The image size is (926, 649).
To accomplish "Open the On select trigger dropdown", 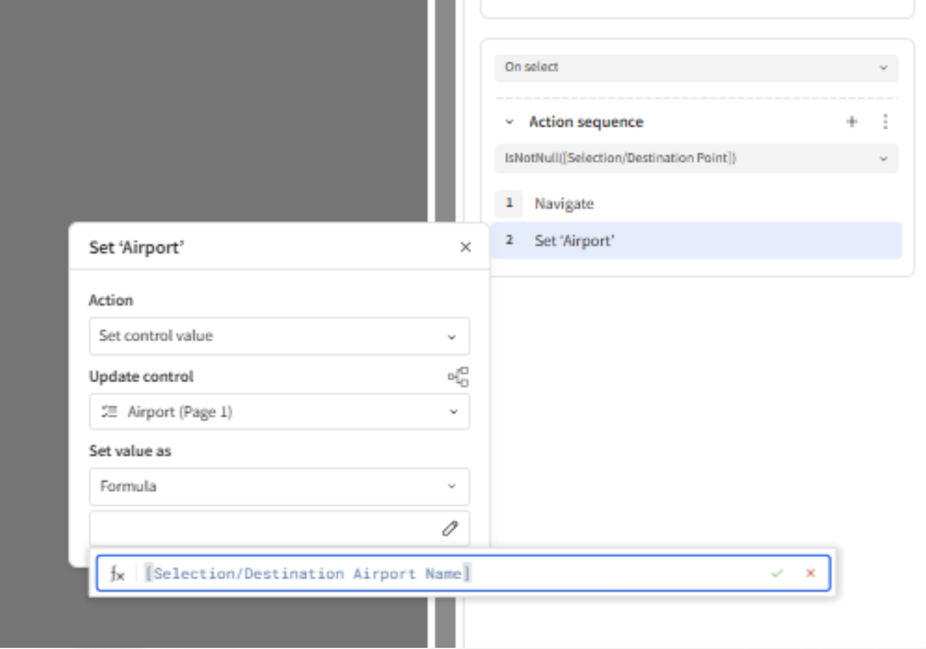I will click(696, 68).
